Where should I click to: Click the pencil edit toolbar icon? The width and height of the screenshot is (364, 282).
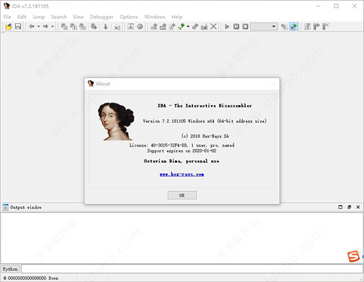[204, 27]
